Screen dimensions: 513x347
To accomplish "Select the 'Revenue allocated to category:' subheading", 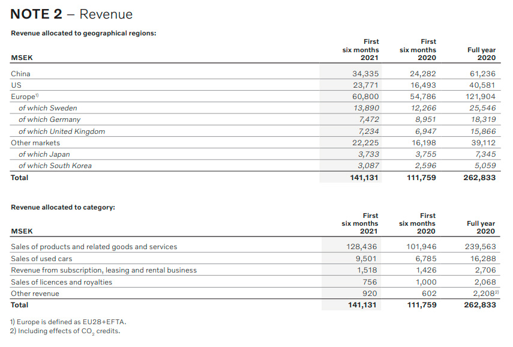I will 63,207.
